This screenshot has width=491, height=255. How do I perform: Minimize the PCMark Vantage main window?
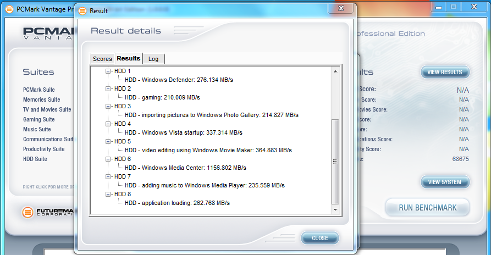(439, 7)
